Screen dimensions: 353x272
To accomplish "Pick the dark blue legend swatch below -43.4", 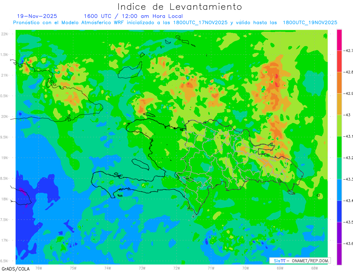I will click(x=339, y=211).
